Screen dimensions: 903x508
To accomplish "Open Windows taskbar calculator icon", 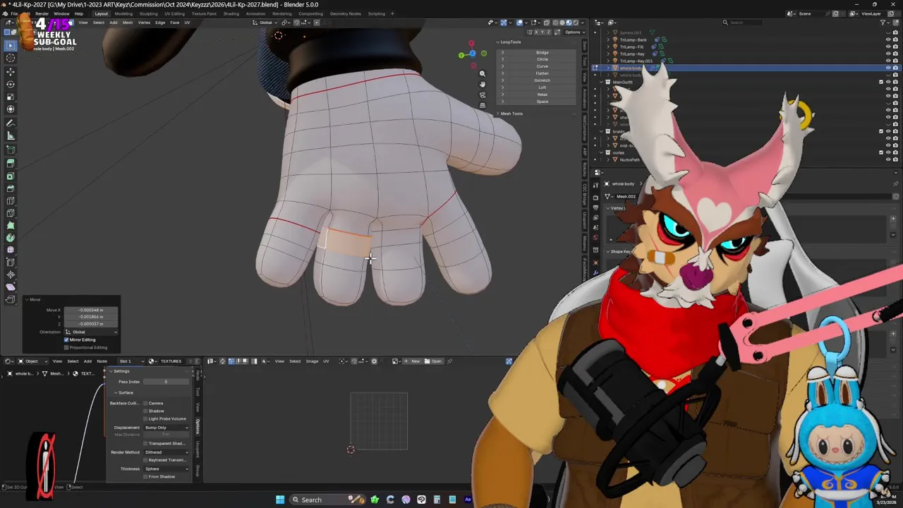I will (437, 500).
